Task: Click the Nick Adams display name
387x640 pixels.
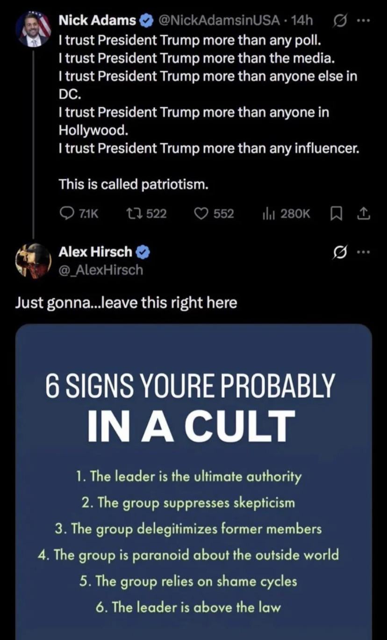Action: tap(97, 21)
